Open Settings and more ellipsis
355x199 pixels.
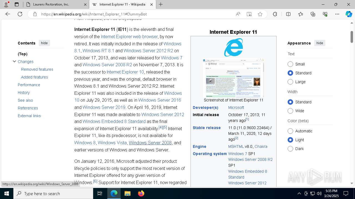[x=337, y=14]
